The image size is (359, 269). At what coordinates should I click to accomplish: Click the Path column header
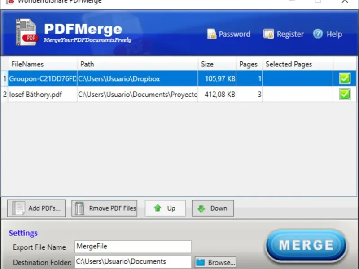pyautogui.click(x=138, y=64)
